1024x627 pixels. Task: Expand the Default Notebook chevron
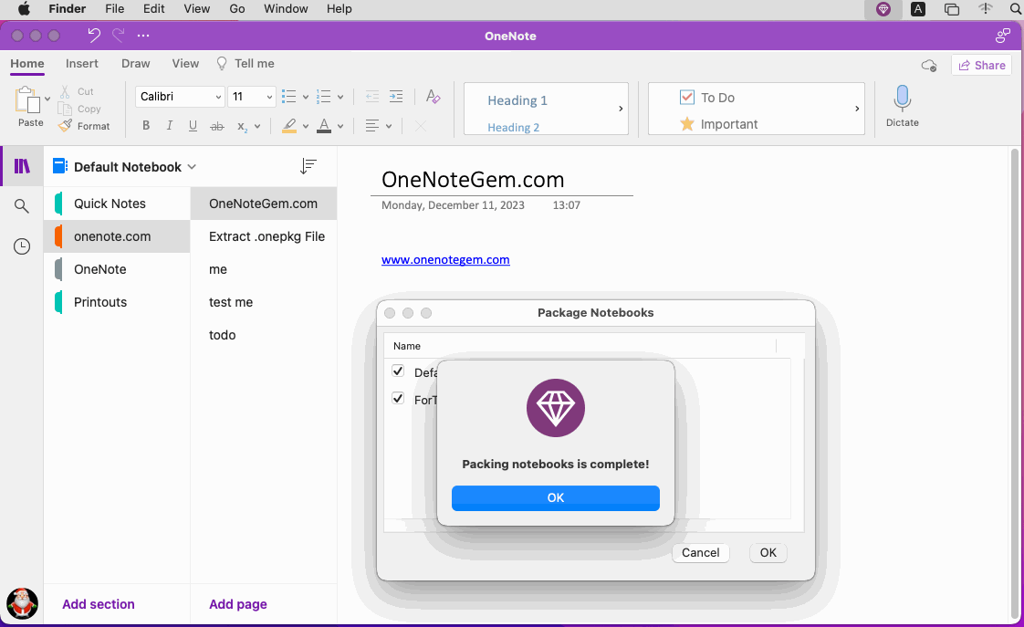tap(192, 167)
